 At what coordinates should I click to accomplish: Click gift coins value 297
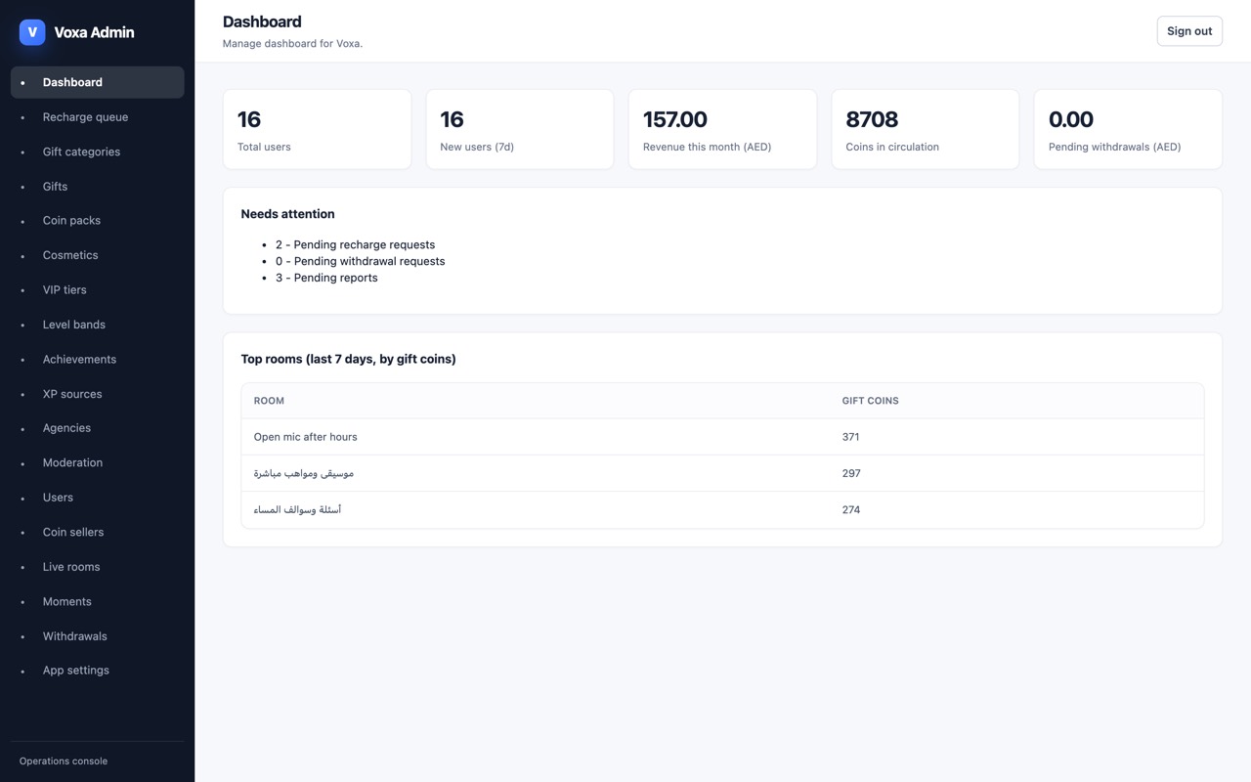pyautogui.click(x=851, y=473)
